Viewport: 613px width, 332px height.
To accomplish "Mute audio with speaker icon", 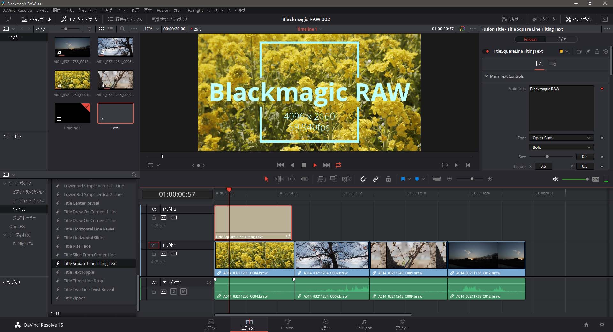I will coord(556,179).
